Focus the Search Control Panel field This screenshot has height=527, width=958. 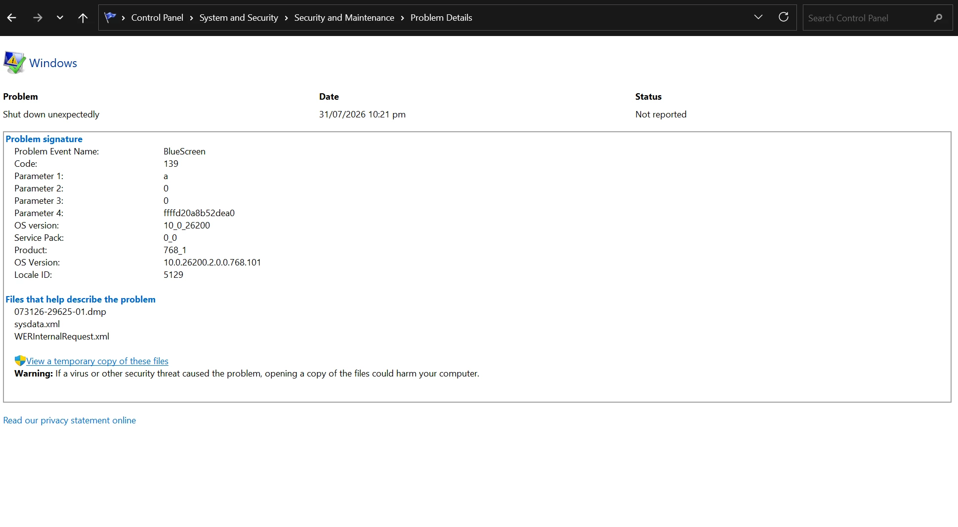coord(877,18)
